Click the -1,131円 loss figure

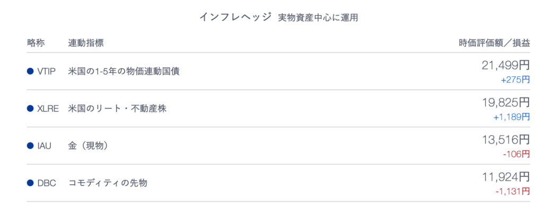coord(513,191)
